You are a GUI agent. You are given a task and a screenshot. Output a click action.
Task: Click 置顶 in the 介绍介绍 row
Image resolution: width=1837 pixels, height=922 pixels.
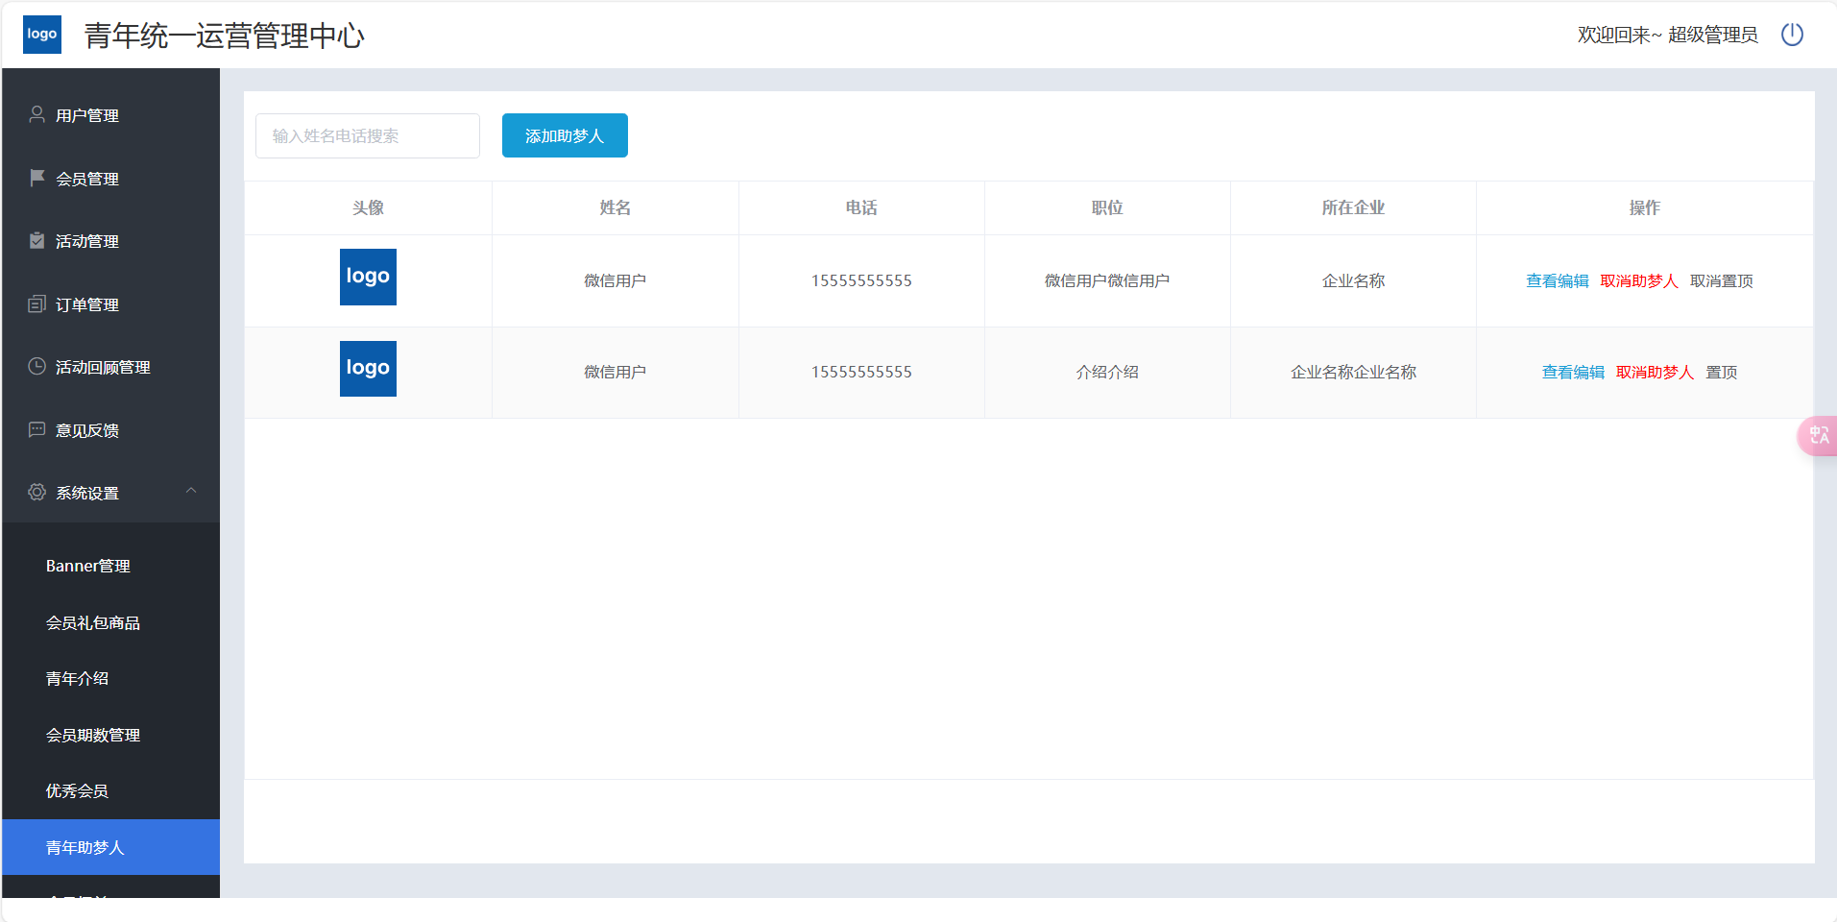click(x=1722, y=372)
